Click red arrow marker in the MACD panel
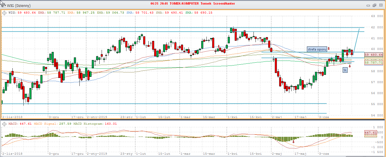This screenshot has width=386, height=157. tap(293, 141)
